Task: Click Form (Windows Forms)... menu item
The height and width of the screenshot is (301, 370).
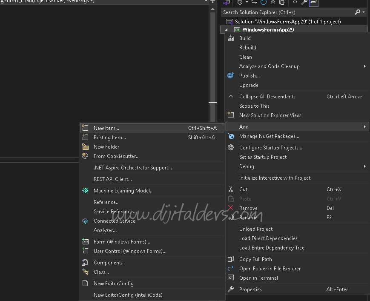Action: tap(121, 242)
